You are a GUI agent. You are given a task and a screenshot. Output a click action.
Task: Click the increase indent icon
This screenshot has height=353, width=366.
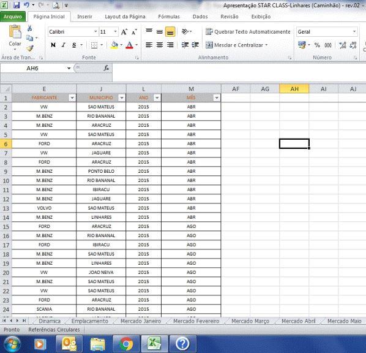tap(195, 45)
